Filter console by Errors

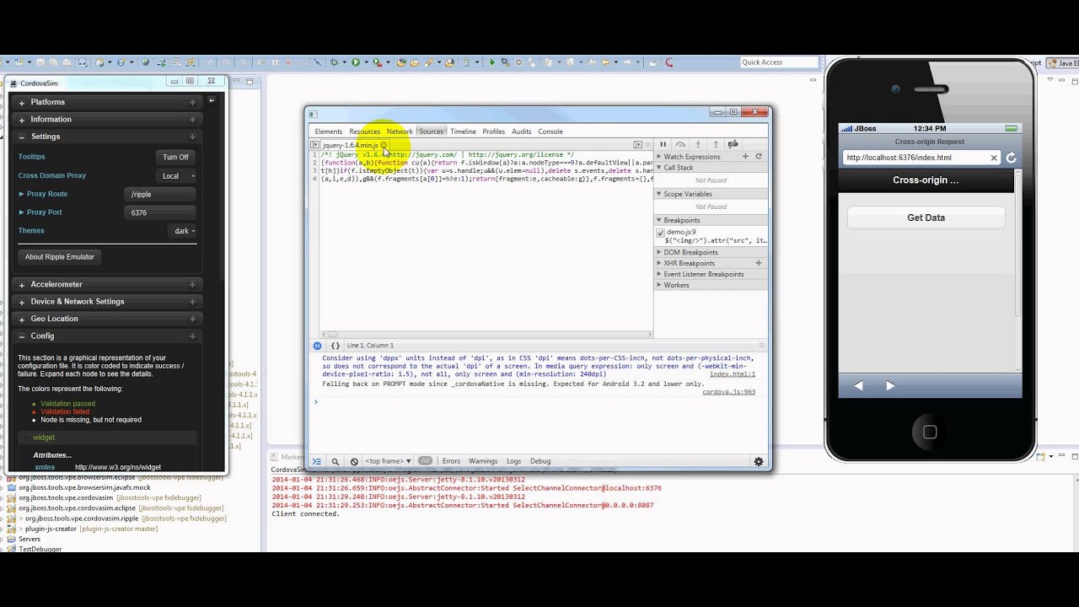pos(451,461)
